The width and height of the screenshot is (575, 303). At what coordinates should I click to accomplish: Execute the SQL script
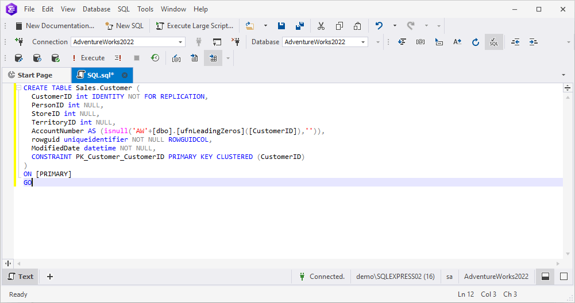88,58
